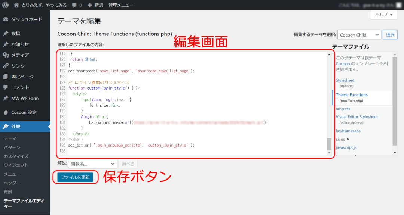
Task: Go to テーマファイルエディター submenu
Action: pyautogui.click(x=24, y=203)
